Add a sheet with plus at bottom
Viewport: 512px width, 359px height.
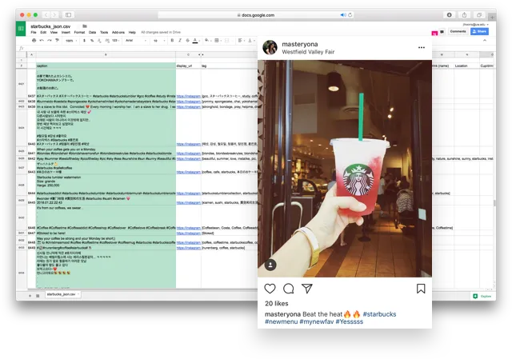(x=30, y=296)
